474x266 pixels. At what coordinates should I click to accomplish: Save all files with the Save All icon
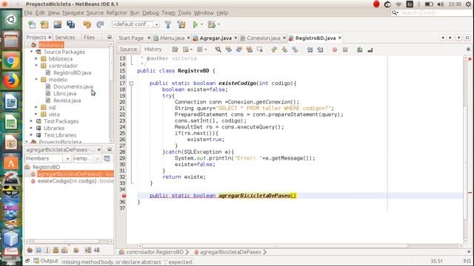[71, 24]
